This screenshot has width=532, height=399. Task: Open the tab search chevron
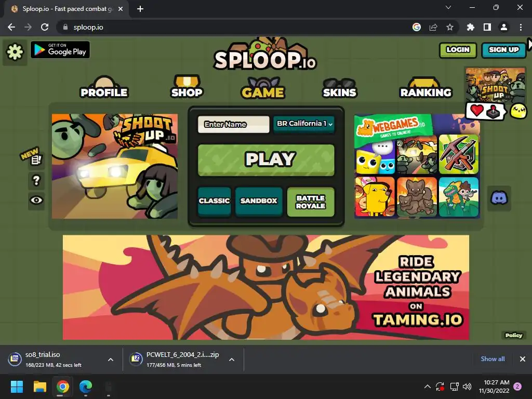pyautogui.click(x=448, y=7)
